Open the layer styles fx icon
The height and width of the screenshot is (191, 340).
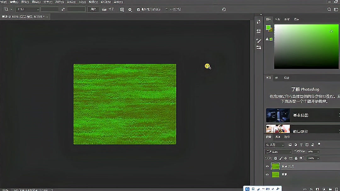[x=311, y=189]
